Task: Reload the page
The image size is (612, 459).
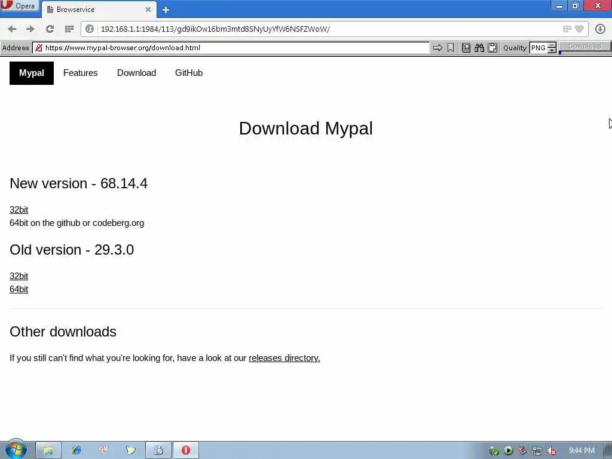Action: coord(50,29)
